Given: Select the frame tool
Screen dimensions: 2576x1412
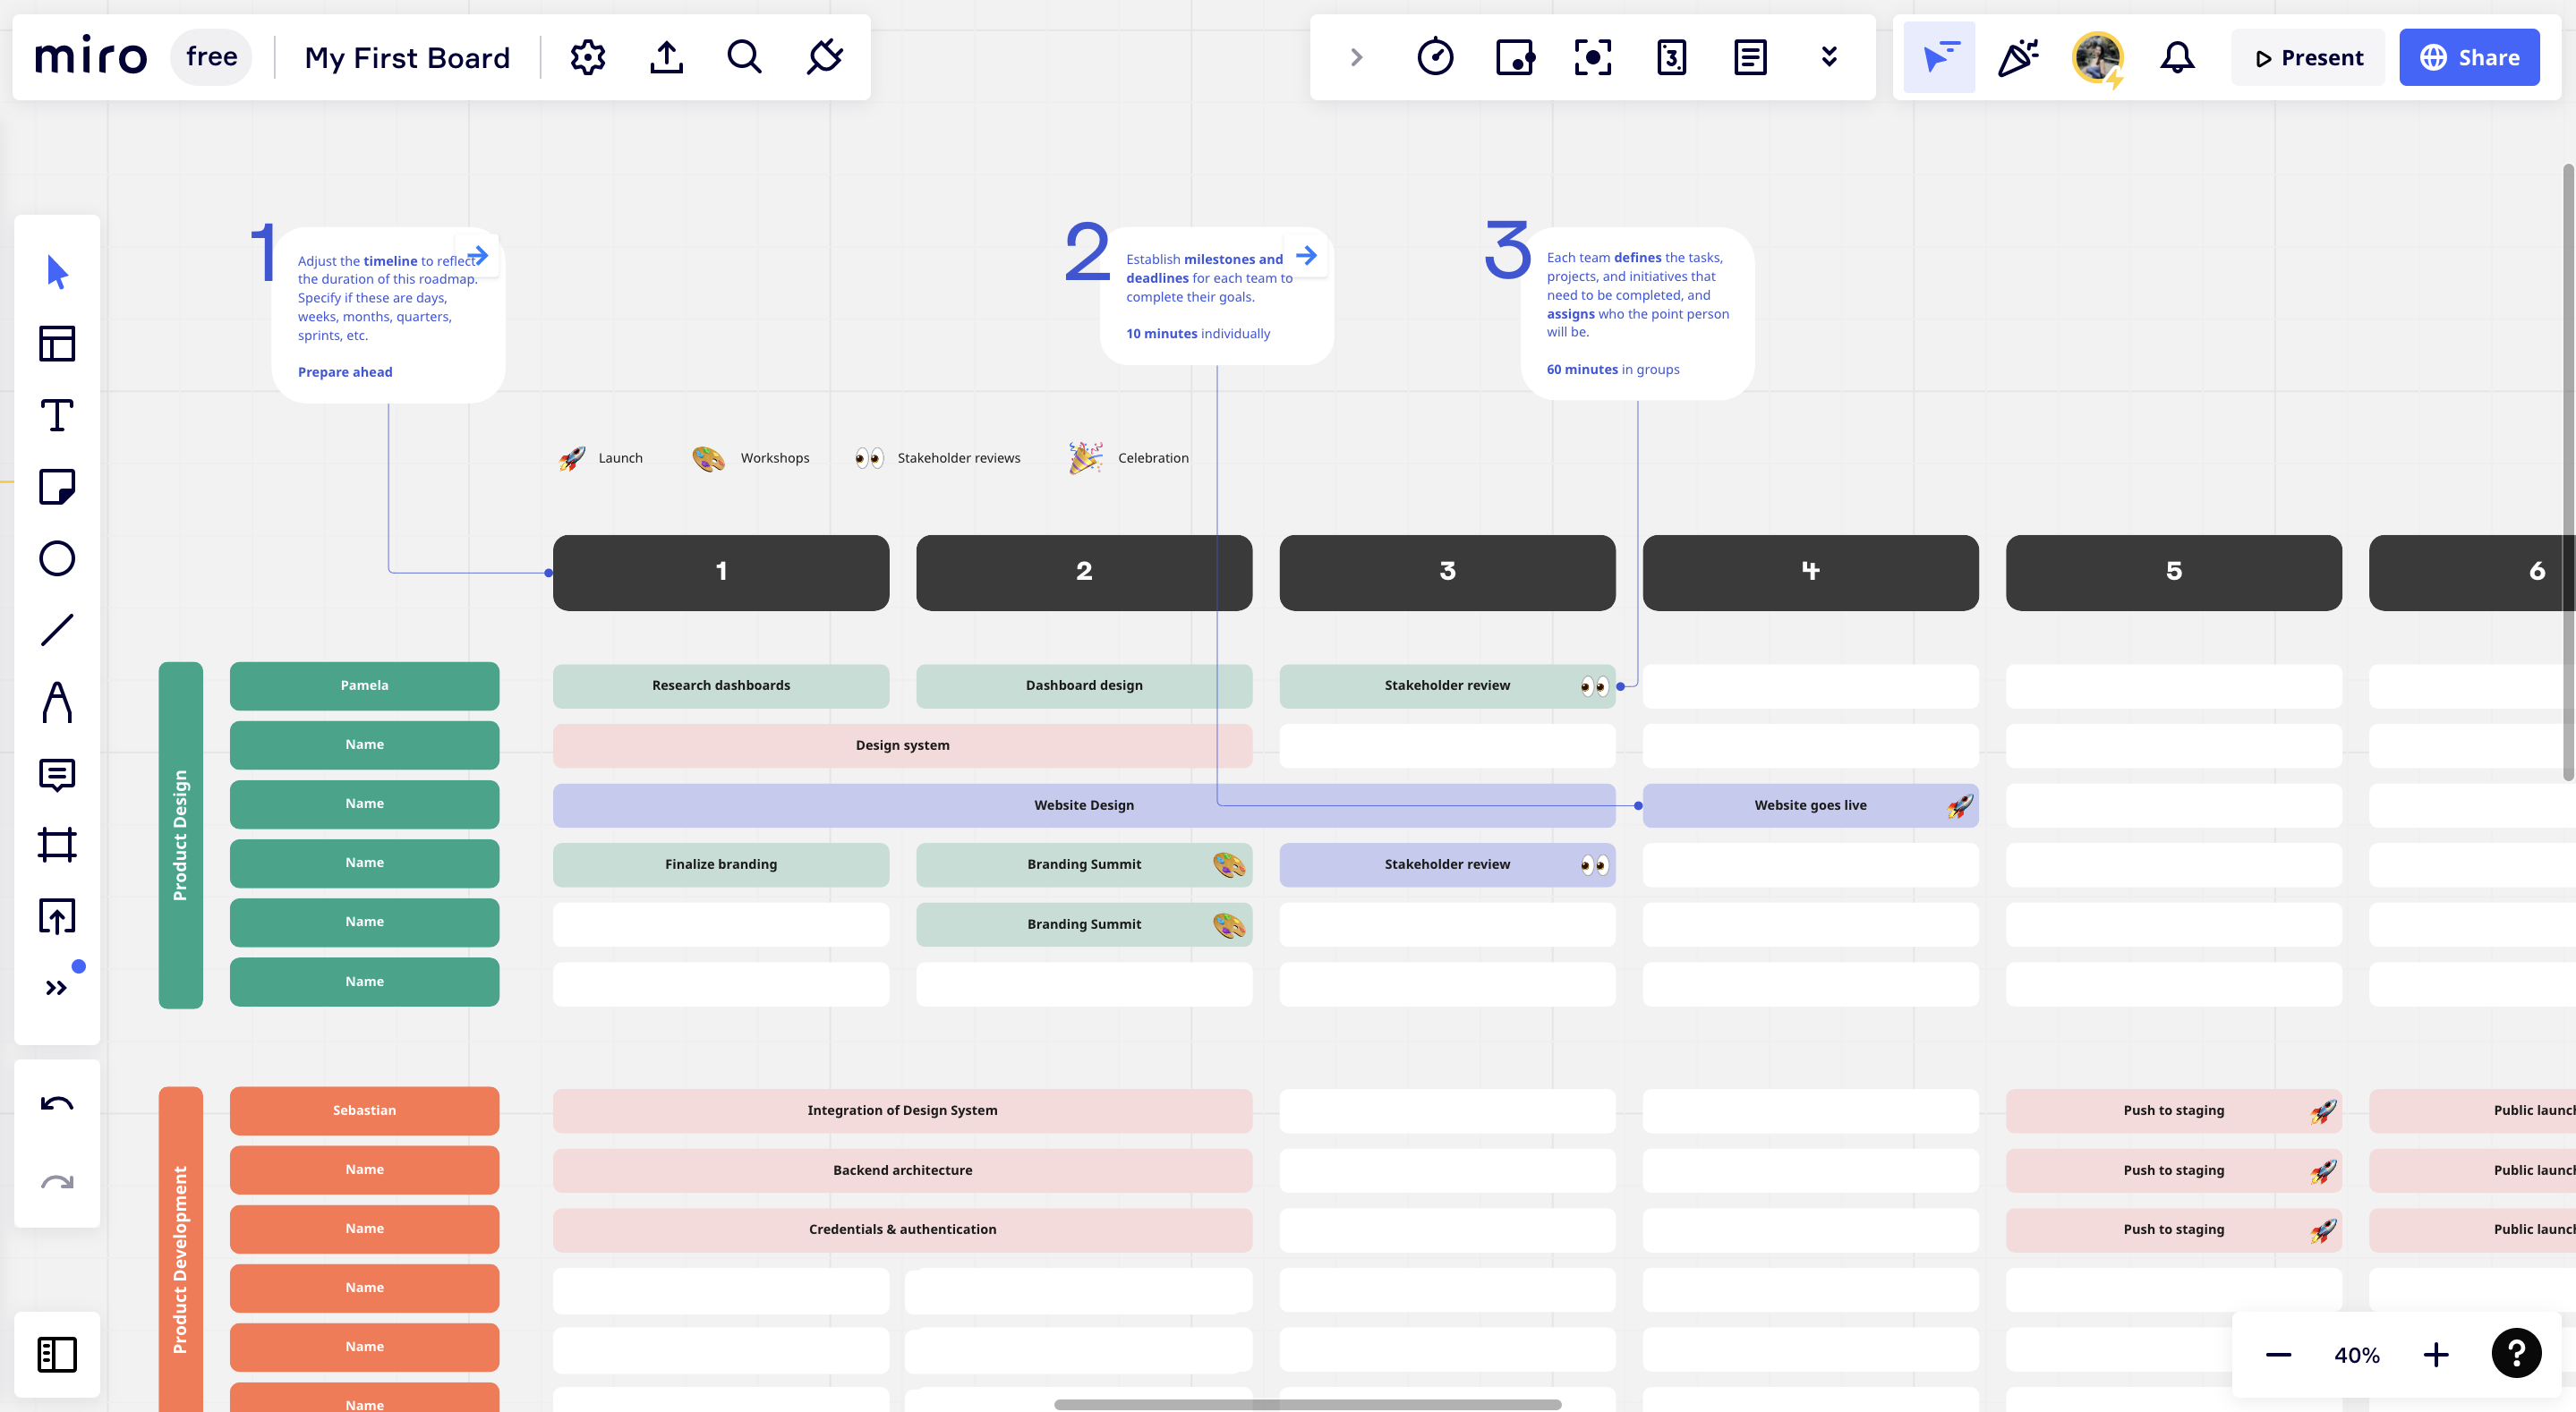Looking at the screenshot, I should (x=57, y=844).
